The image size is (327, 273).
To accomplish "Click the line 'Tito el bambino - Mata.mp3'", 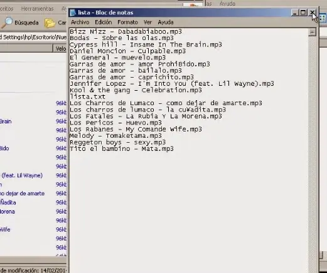I will pyautogui.click(x=122, y=149).
